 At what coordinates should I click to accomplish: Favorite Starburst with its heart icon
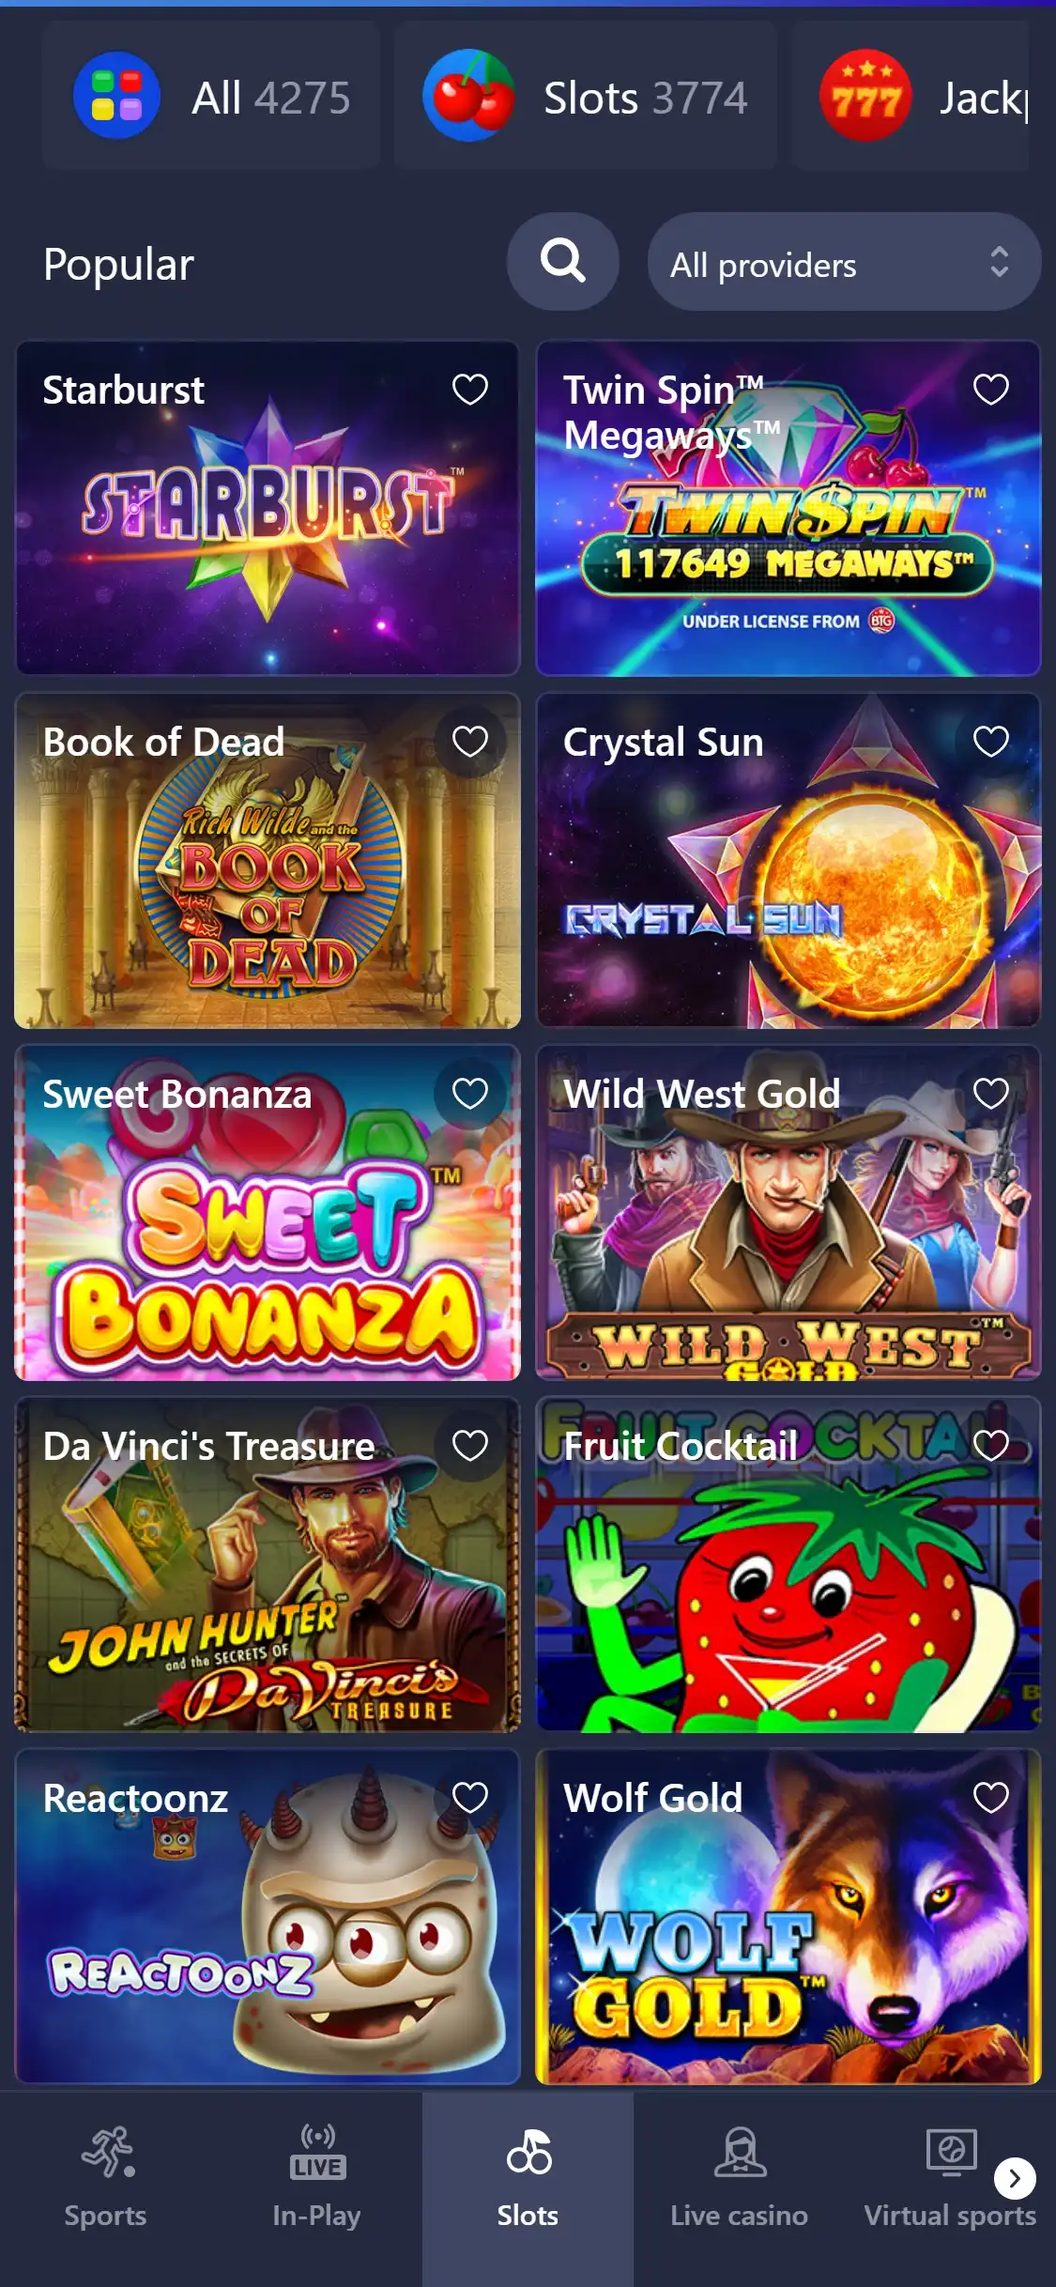coord(470,389)
